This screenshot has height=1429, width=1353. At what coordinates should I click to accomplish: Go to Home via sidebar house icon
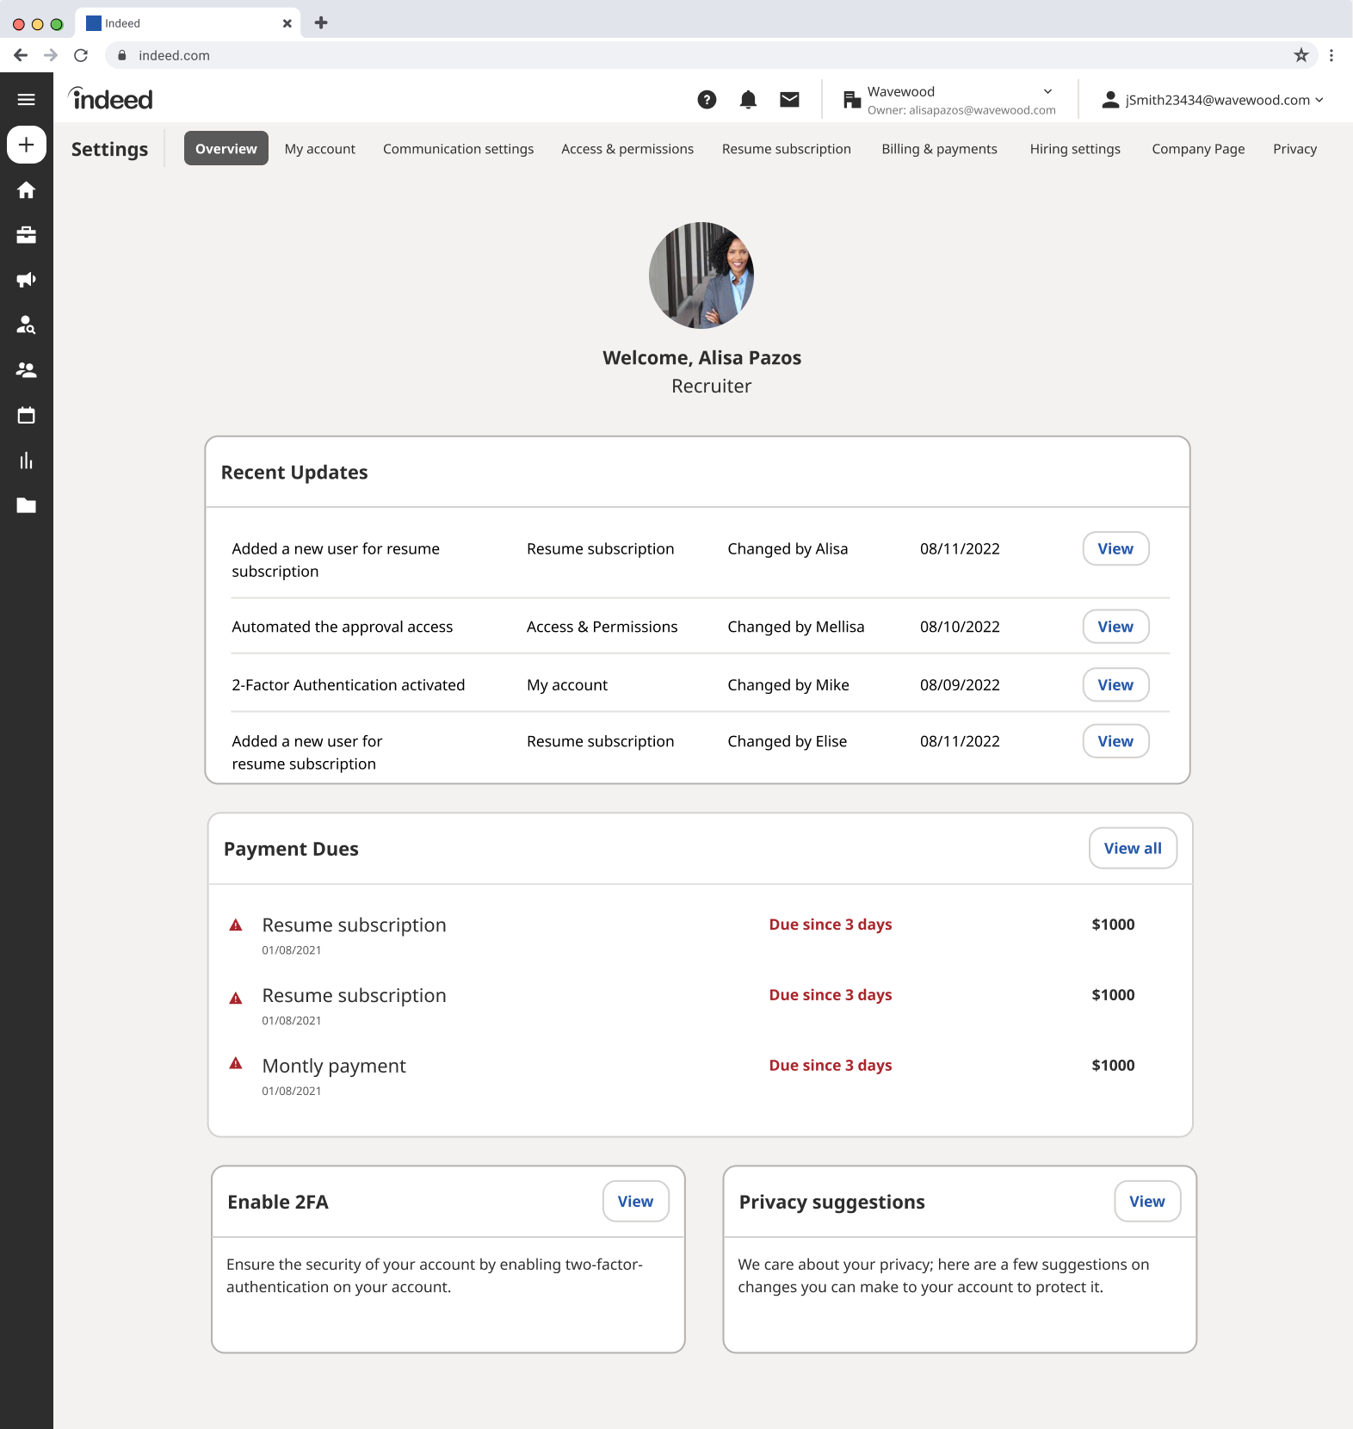pos(26,190)
